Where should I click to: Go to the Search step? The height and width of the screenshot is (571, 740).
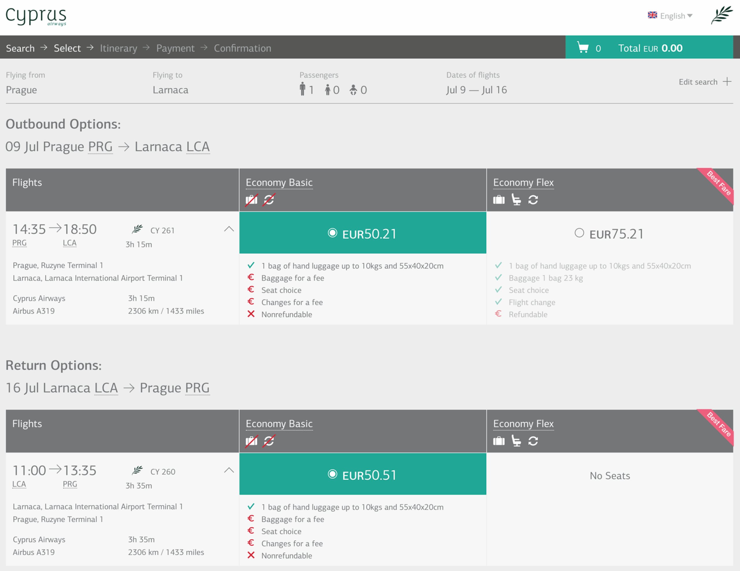(x=20, y=48)
